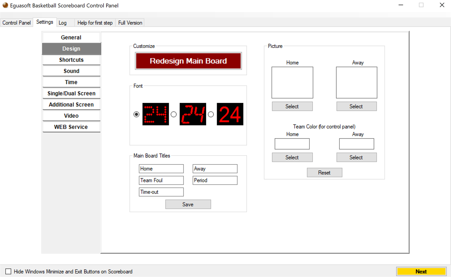Edit the Period title field

(215, 180)
